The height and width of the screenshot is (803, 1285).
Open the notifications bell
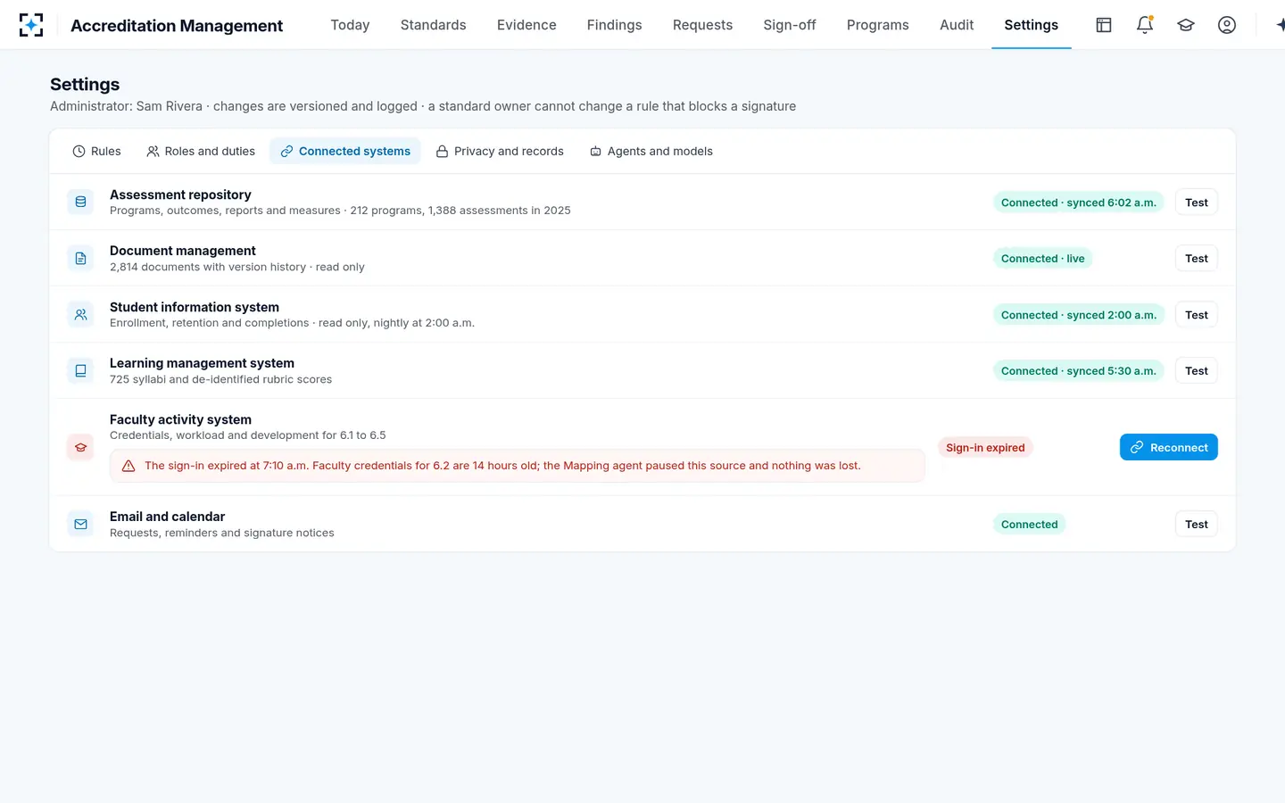click(1145, 25)
